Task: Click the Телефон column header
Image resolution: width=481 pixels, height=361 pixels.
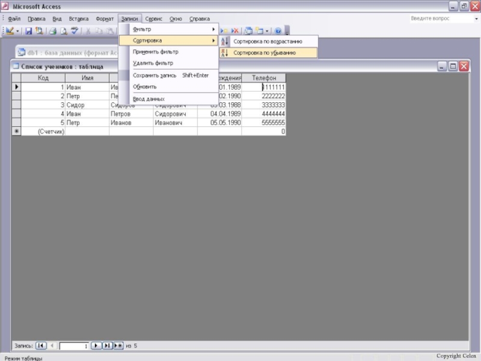Action: pos(264,78)
